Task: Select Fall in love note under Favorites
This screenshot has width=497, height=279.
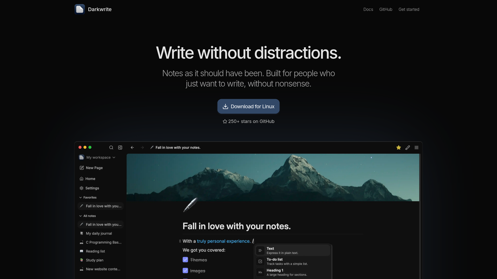Action: pos(101,206)
